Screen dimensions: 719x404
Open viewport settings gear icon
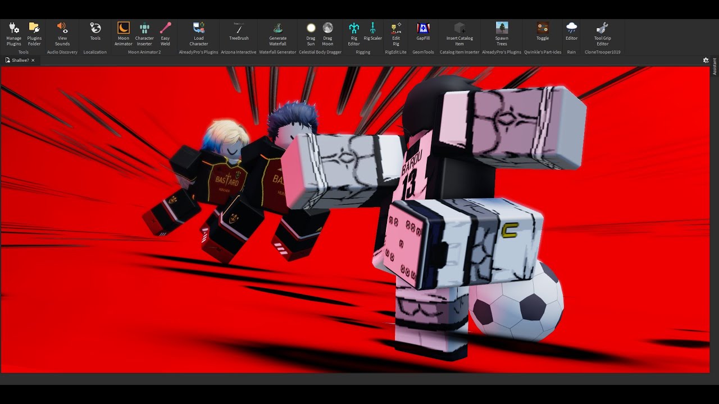706,60
